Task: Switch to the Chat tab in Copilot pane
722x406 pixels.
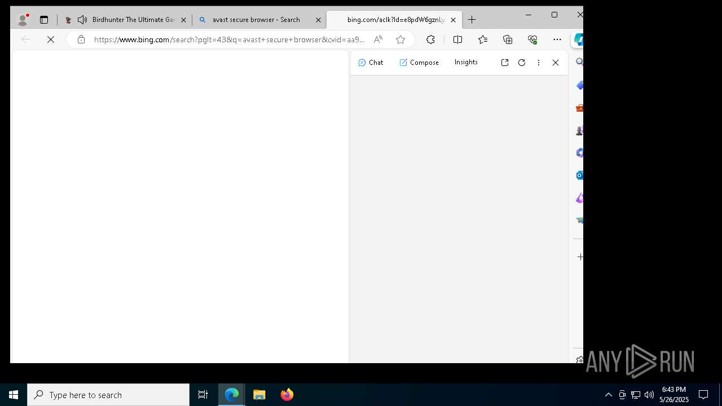Action: (371, 63)
